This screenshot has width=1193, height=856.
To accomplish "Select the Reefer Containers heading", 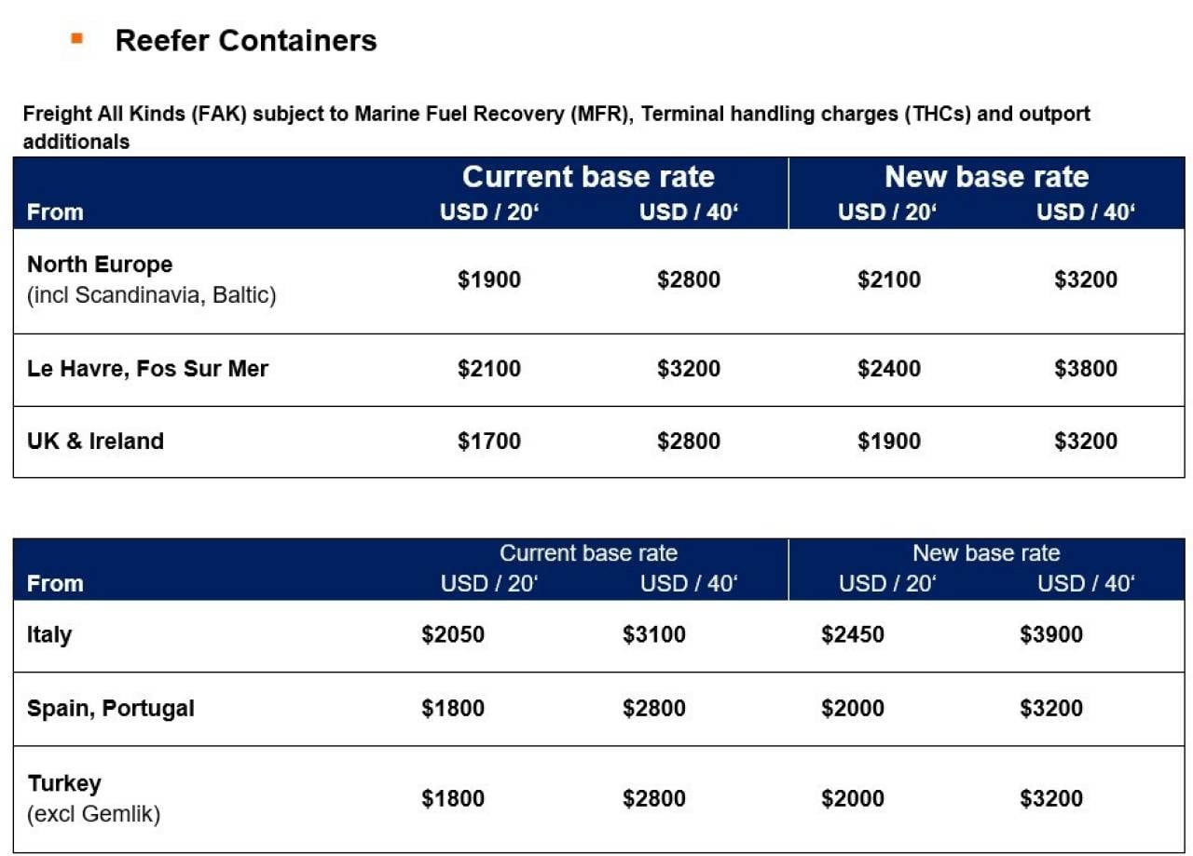I will tap(246, 40).
